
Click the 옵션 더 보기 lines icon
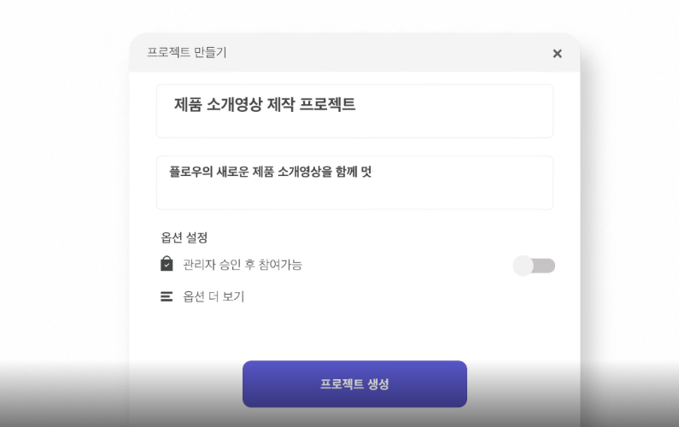tap(167, 297)
